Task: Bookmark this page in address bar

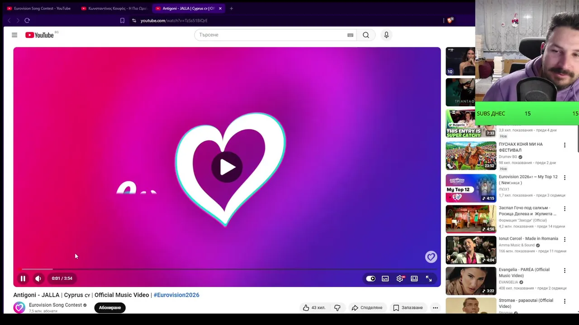Action: [122, 20]
